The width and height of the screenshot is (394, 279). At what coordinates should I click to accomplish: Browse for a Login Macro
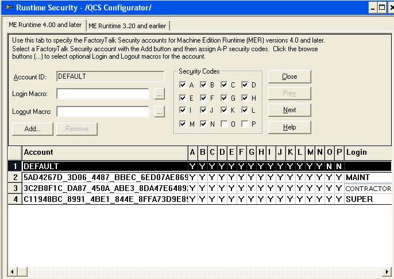(x=159, y=94)
